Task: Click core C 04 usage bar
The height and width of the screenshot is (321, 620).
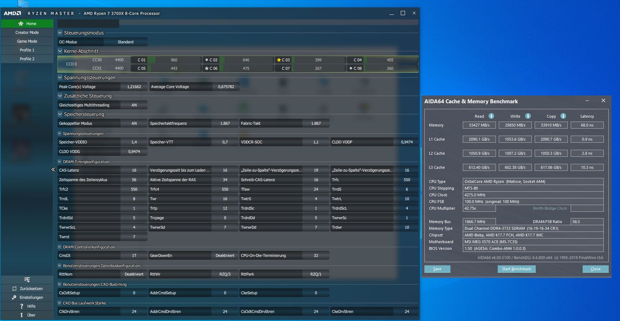Action: (x=390, y=60)
